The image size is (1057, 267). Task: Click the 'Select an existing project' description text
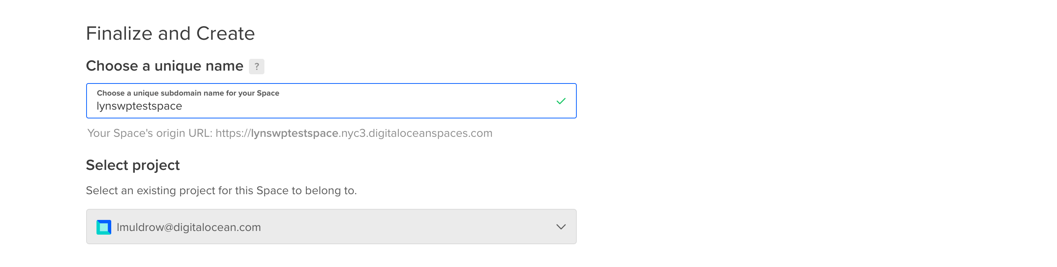(221, 191)
